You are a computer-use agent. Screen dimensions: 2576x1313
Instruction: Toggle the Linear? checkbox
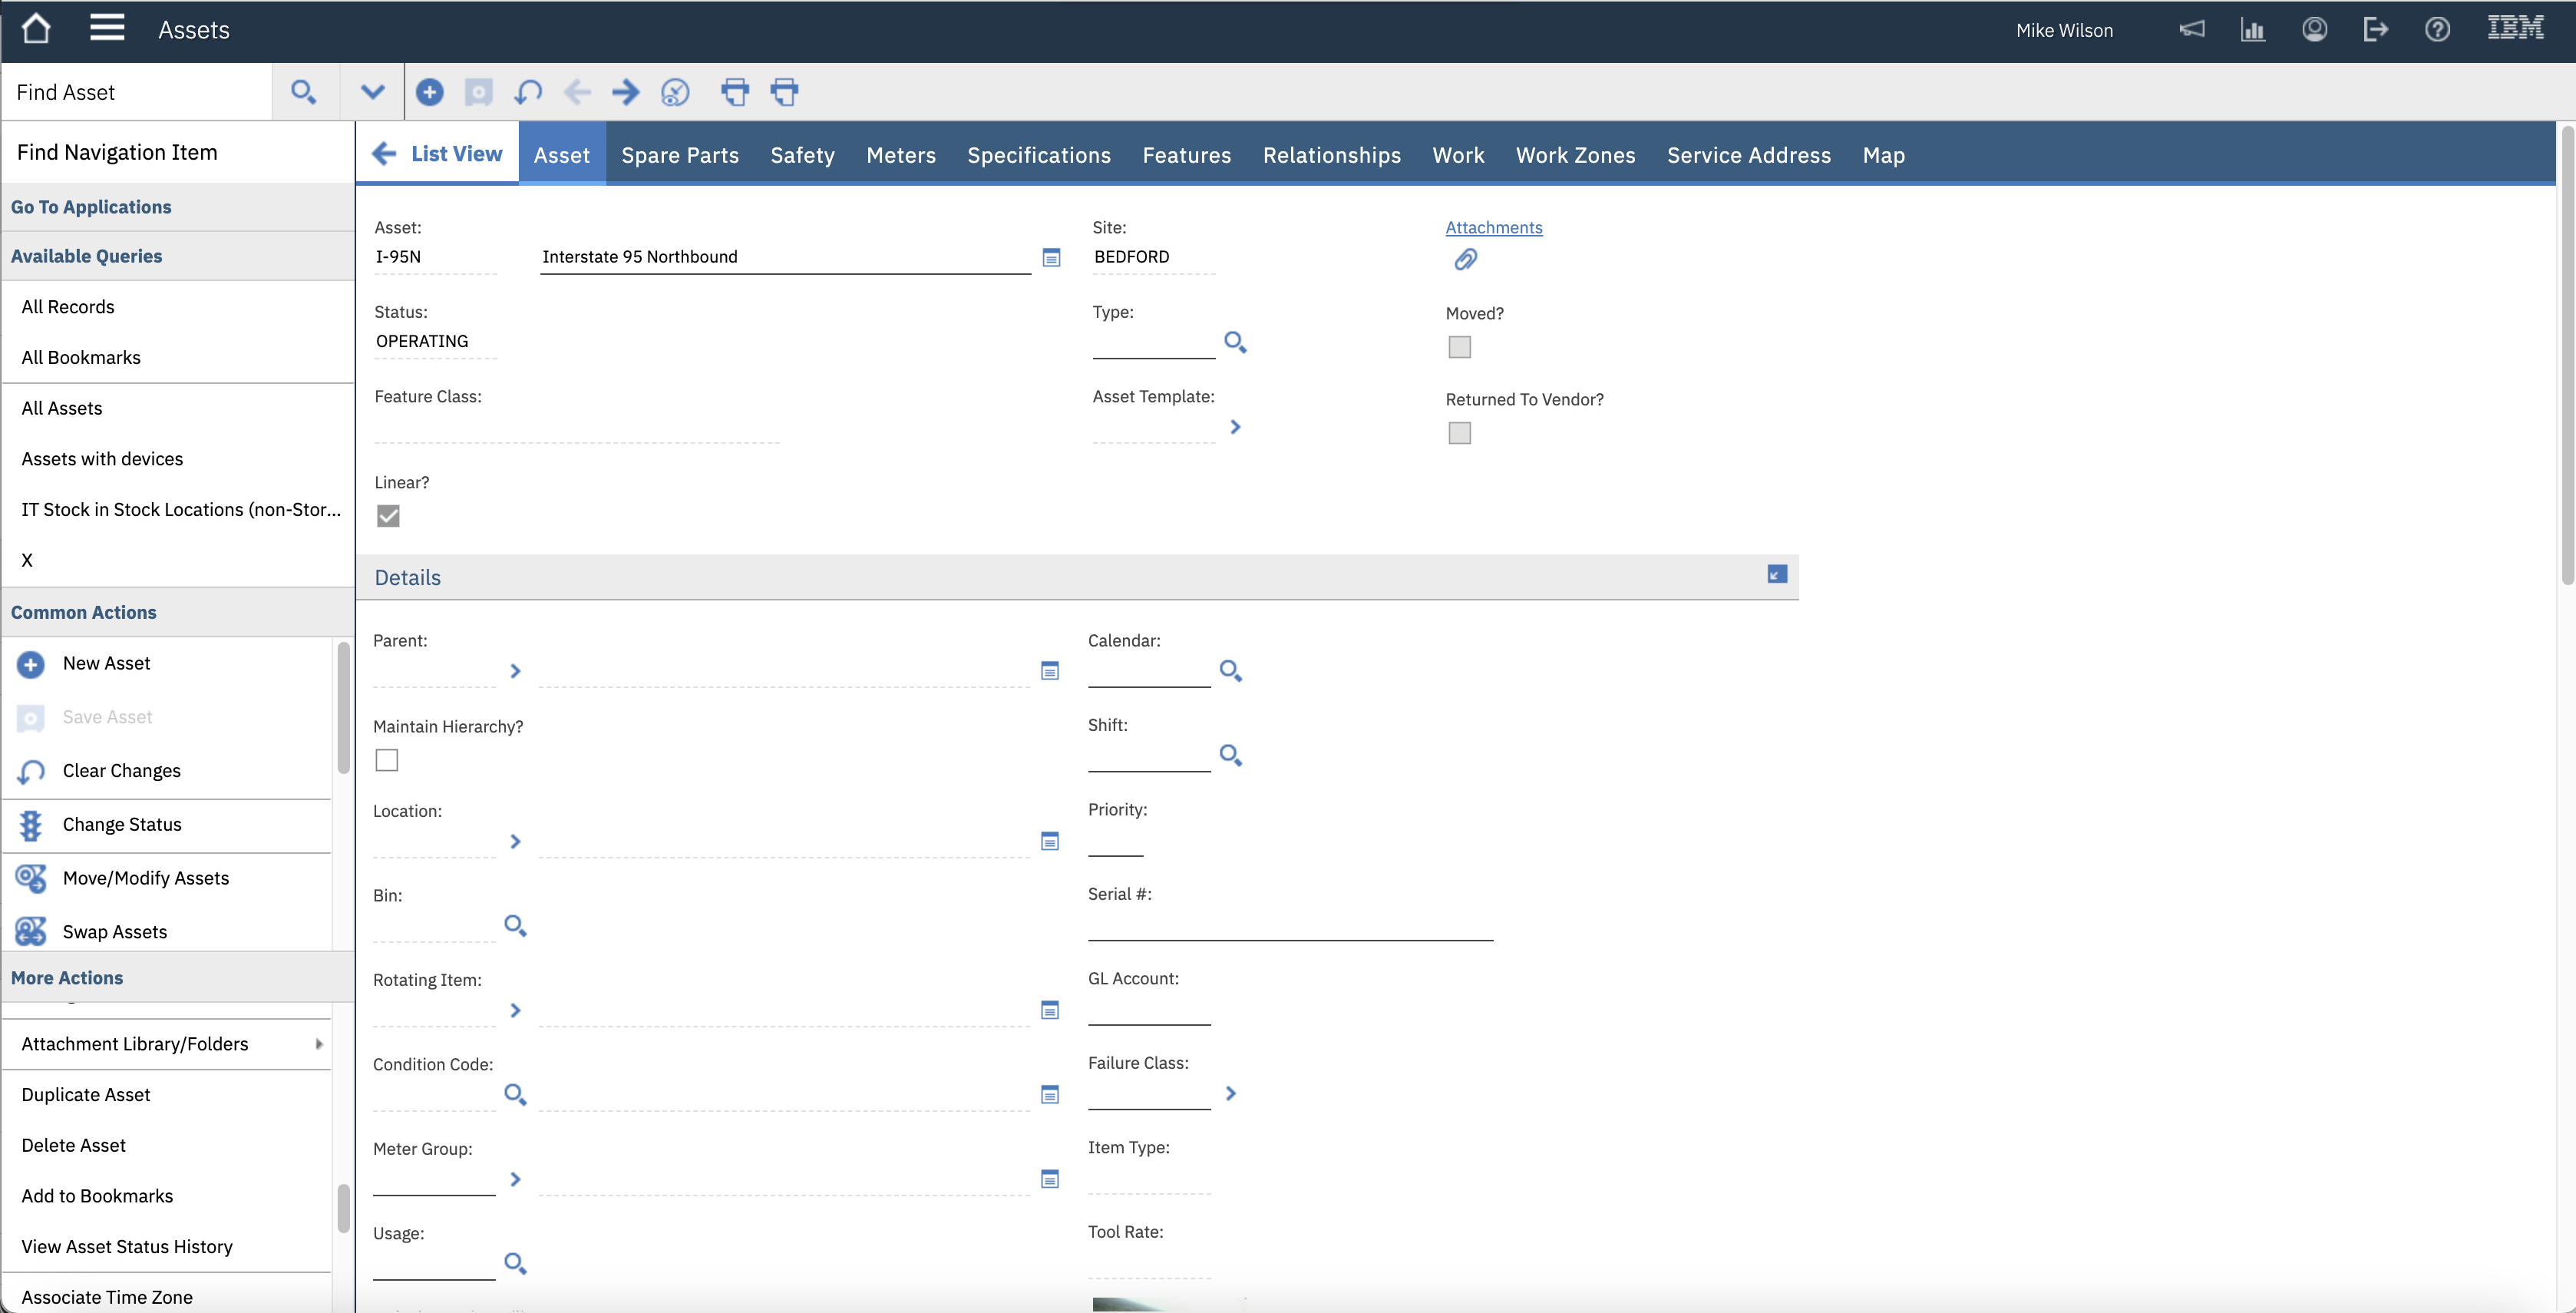pos(388,516)
